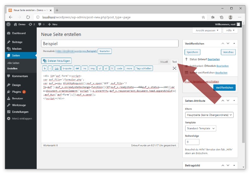
Task: Open the Template dropdown
Action: coord(201,129)
